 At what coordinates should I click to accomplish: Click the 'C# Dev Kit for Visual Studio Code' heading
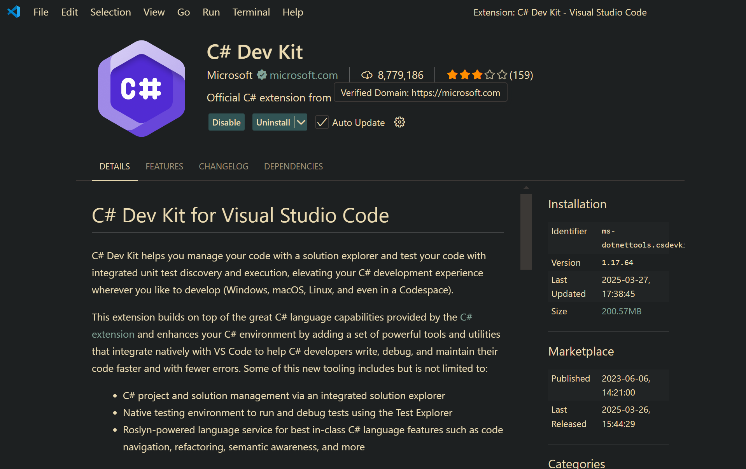[x=240, y=215]
